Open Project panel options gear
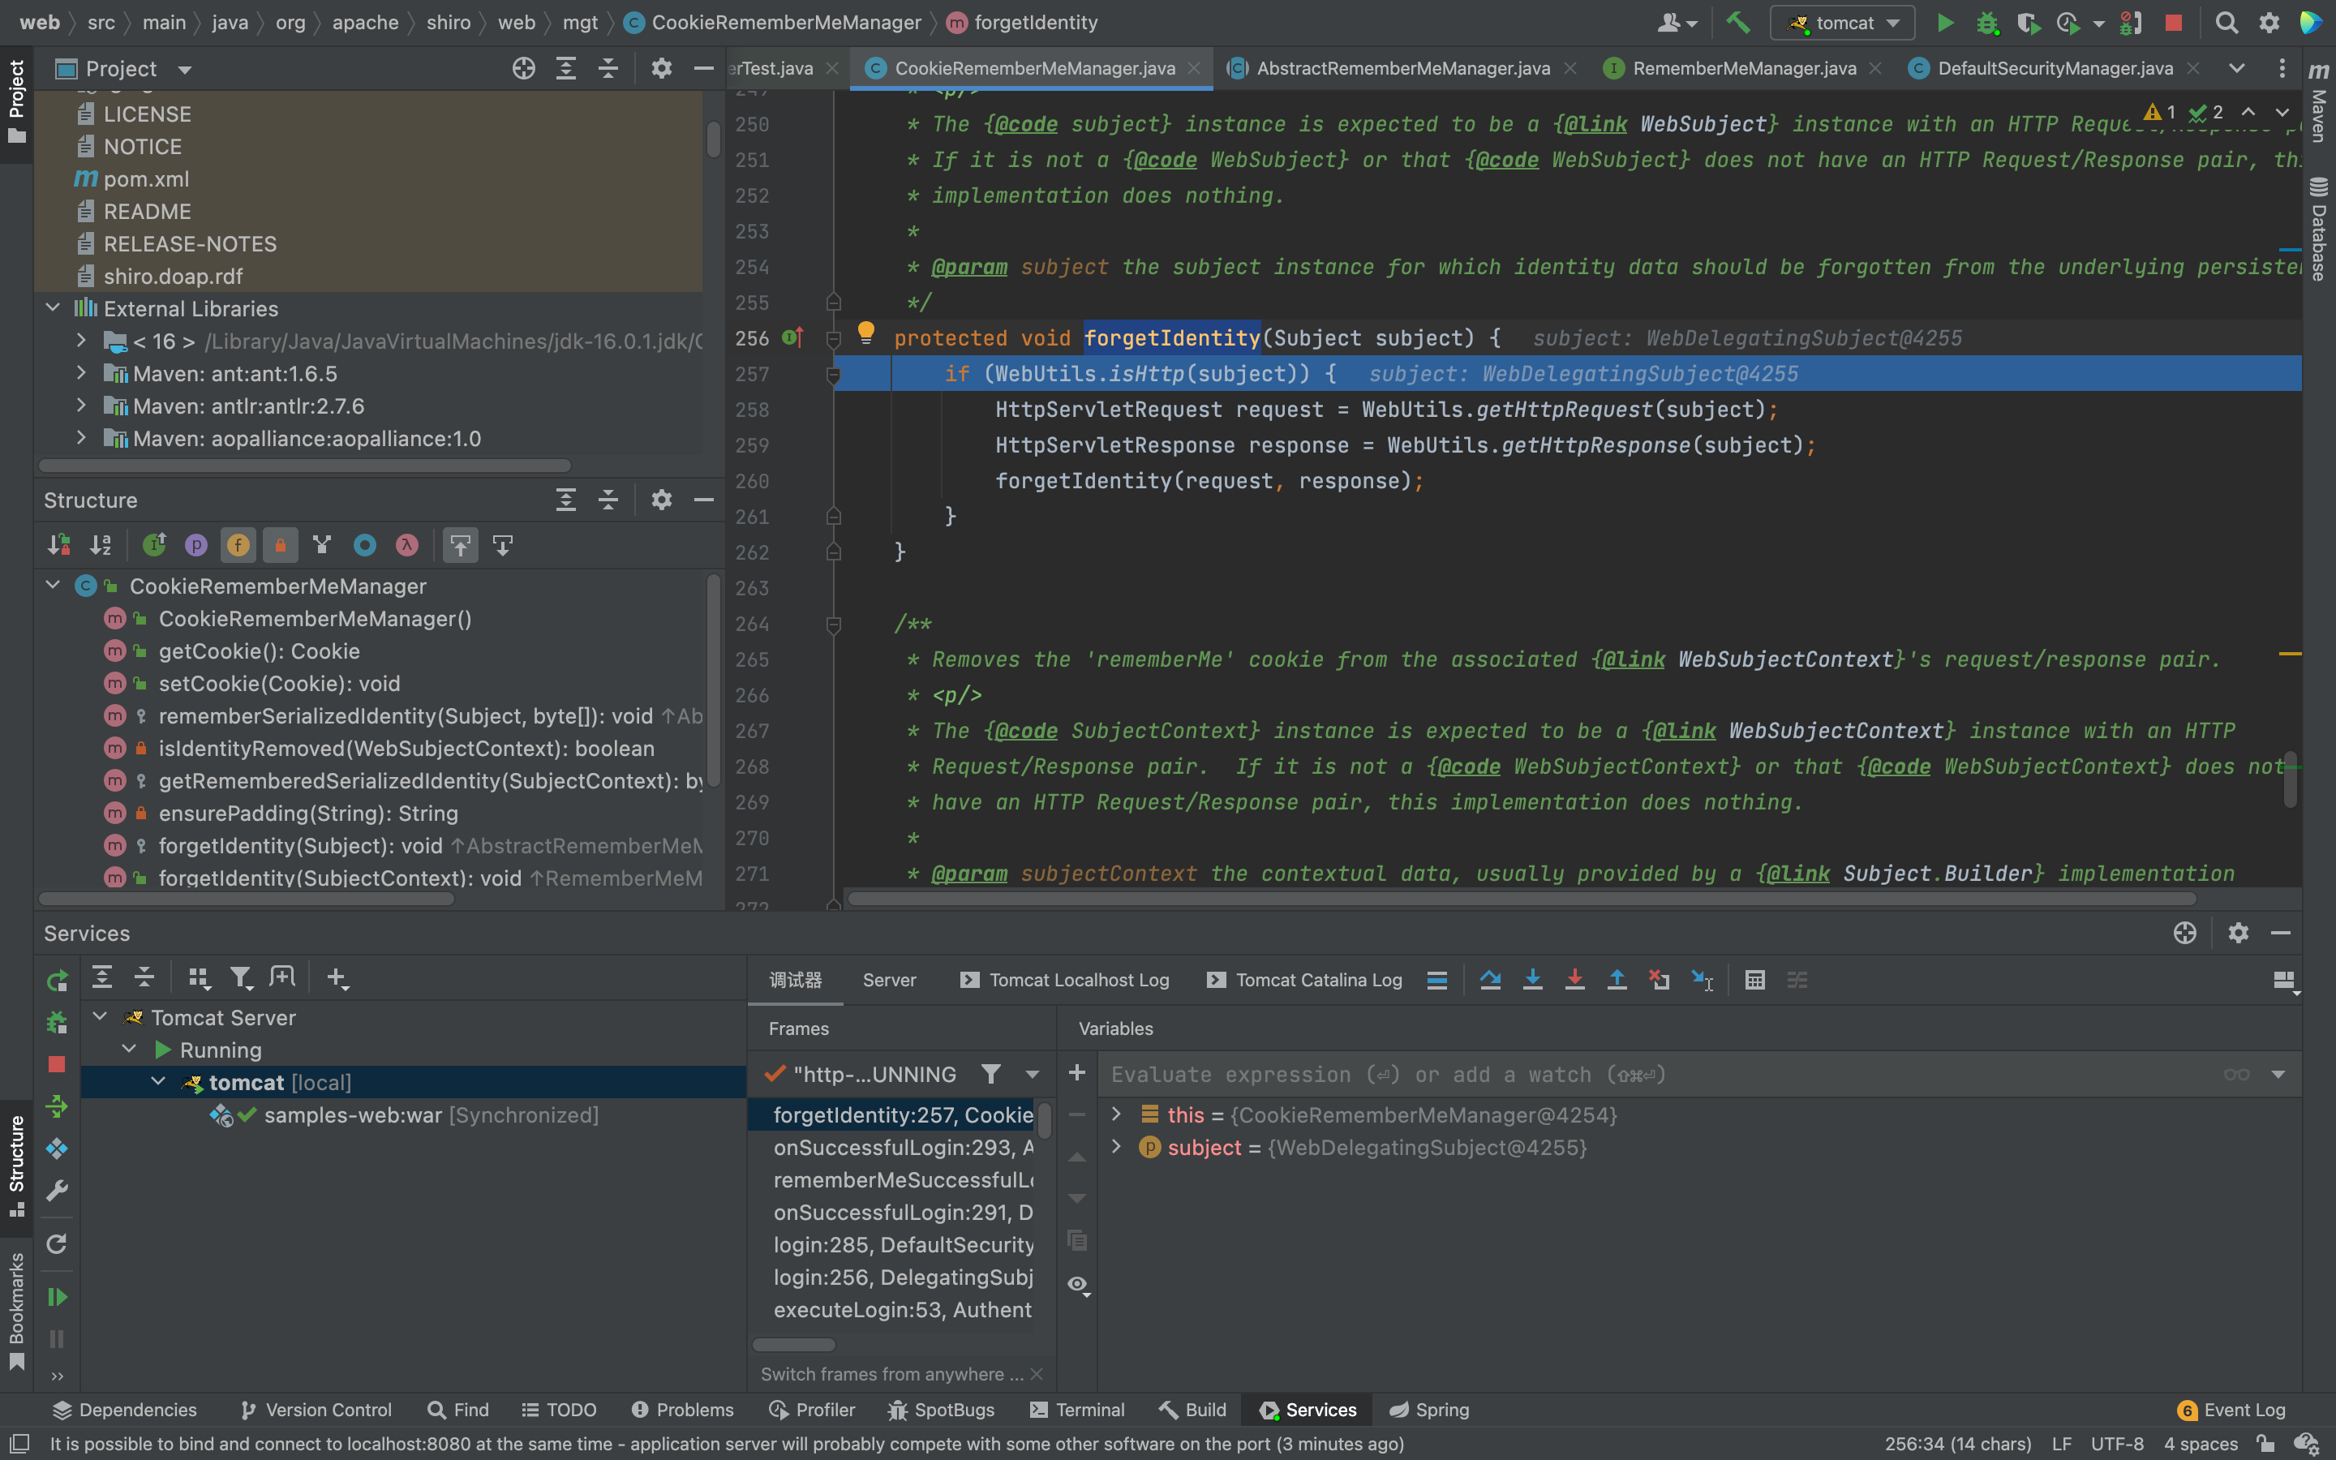Image resolution: width=2336 pixels, height=1460 pixels. coord(661,69)
